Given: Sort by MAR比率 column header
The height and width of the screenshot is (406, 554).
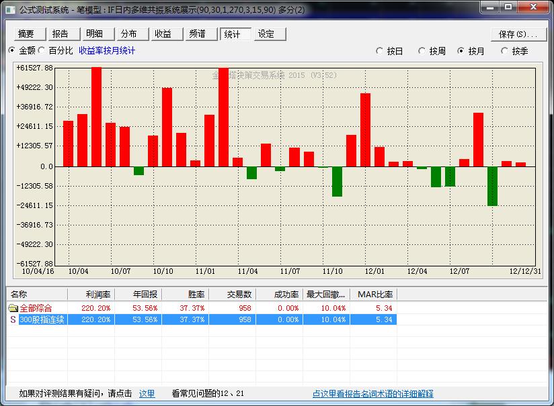Looking at the screenshot, I should click(373, 294).
